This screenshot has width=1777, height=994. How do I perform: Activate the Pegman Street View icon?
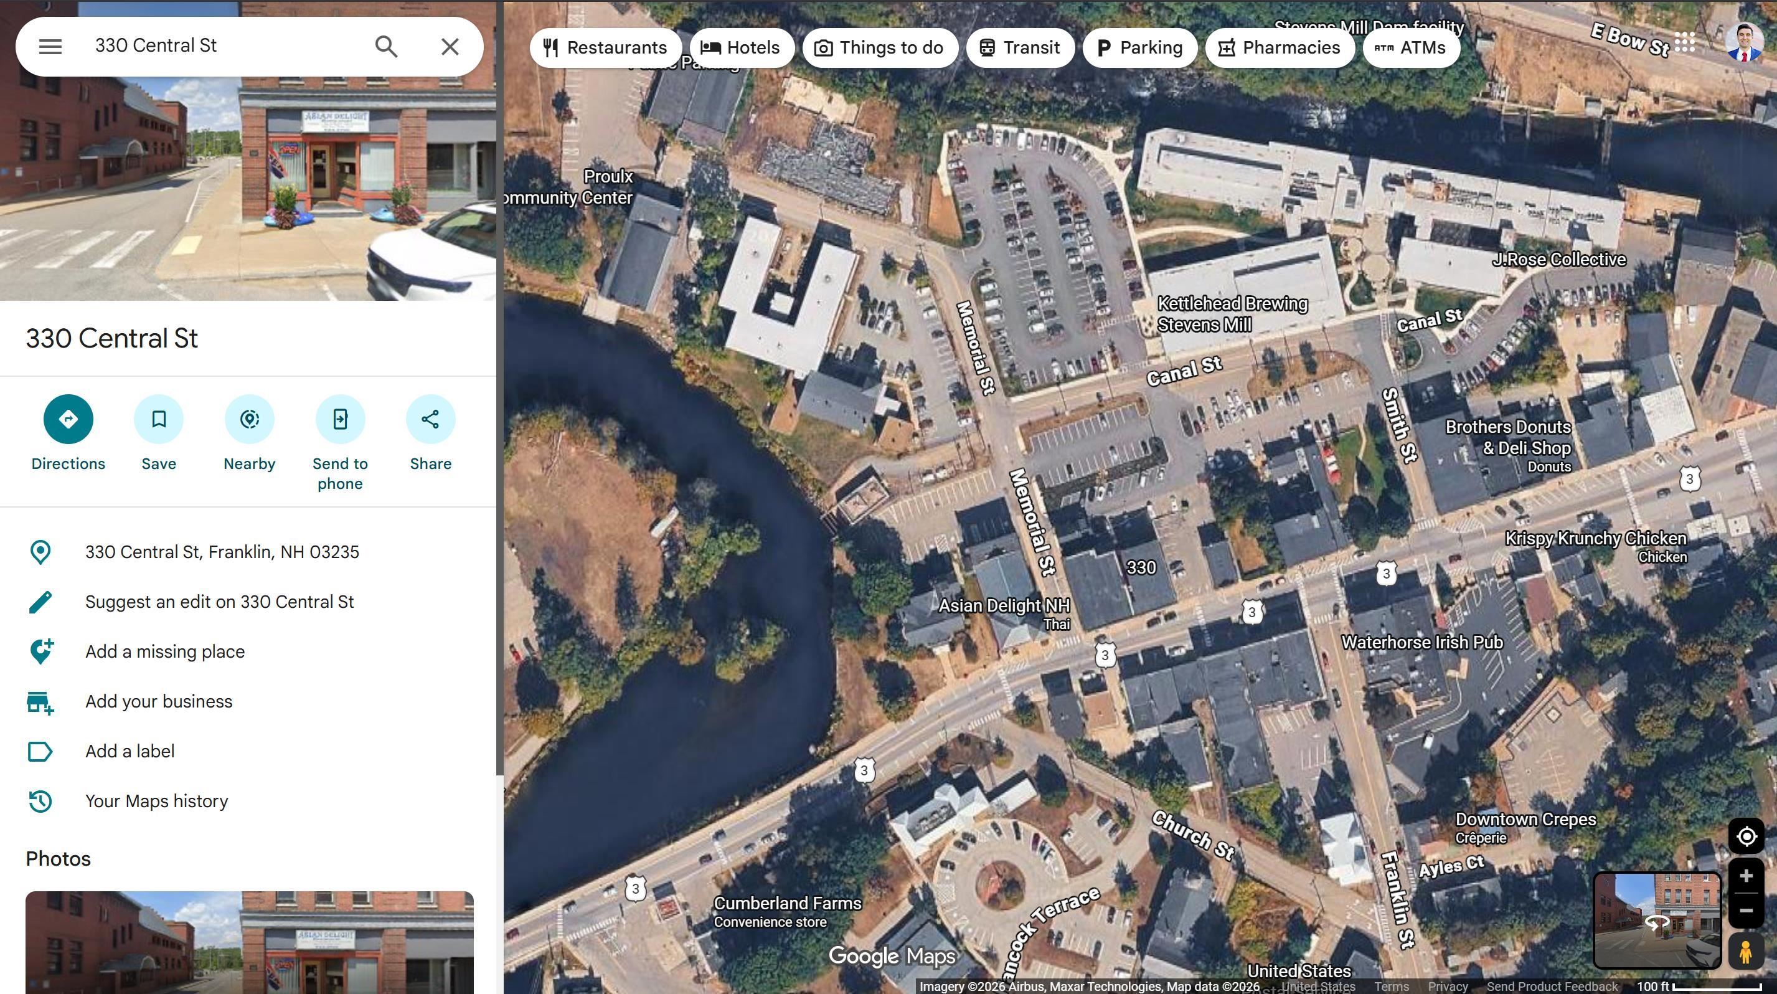[1746, 952]
